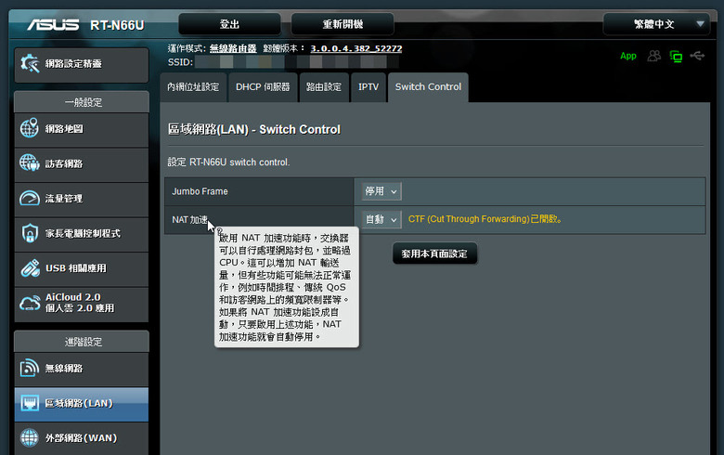Click the Wireless settings icon
This screenshot has height=455, width=724.
(x=29, y=368)
